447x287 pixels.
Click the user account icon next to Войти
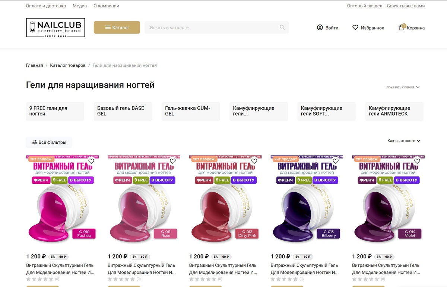320,27
